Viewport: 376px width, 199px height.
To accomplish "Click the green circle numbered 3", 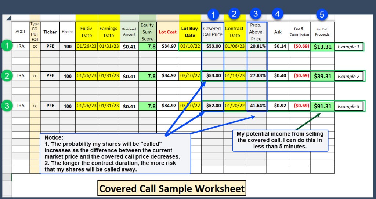I will [x=6, y=106].
